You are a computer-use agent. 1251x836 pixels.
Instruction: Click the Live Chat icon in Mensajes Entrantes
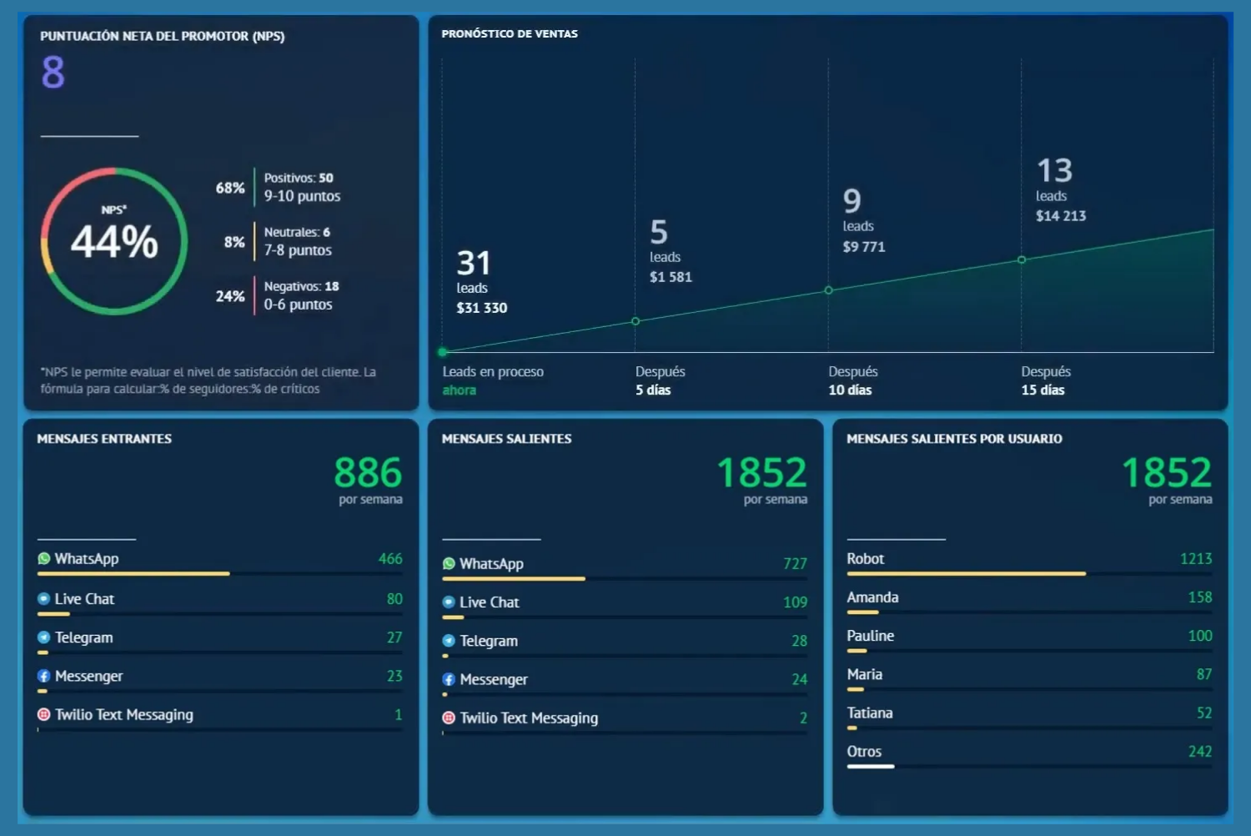point(44,599)
